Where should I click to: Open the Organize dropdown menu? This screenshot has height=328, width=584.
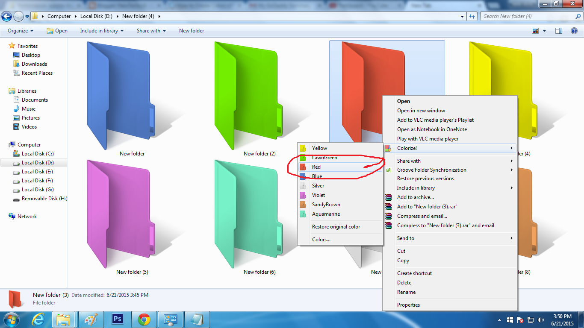pos(20,30)
